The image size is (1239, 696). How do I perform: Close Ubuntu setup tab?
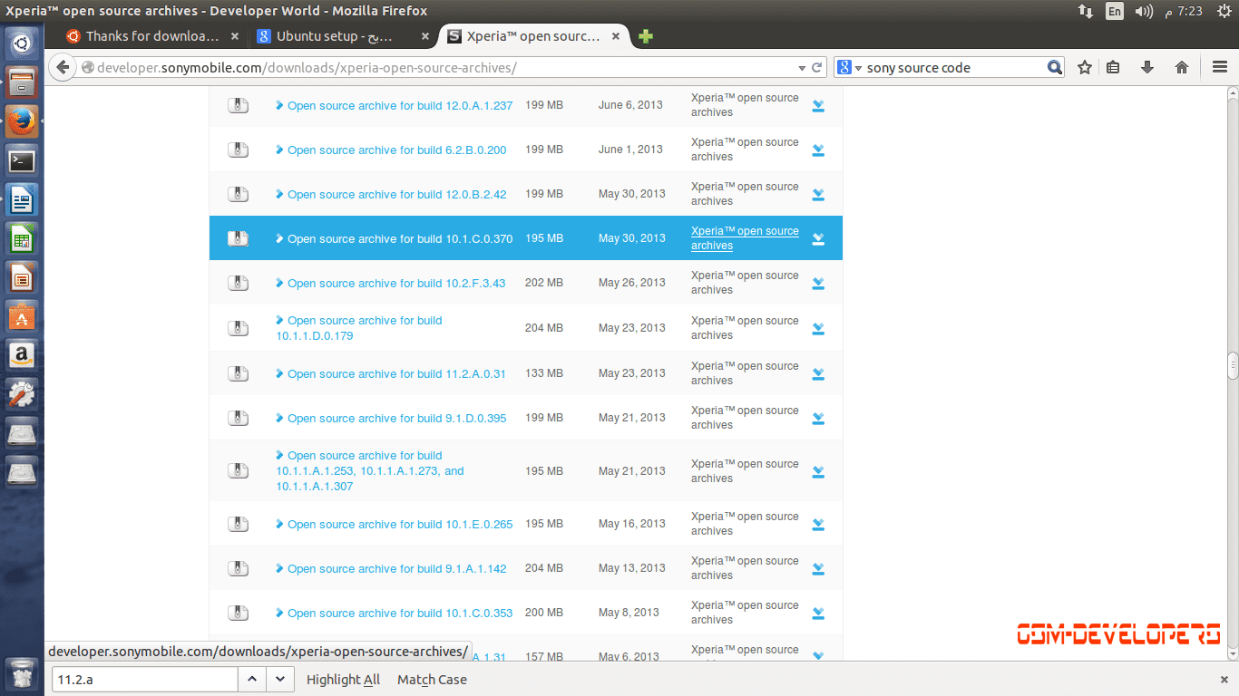pyautogui.click(x=425, y=36)
